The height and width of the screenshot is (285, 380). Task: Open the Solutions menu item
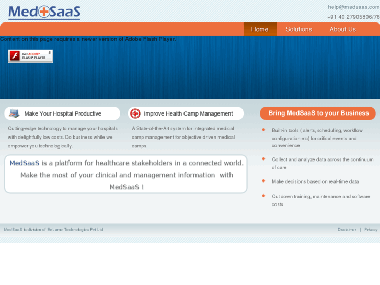click(x=298, y=29)
